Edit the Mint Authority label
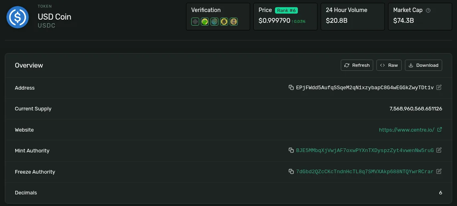 (x=439, y=150)
